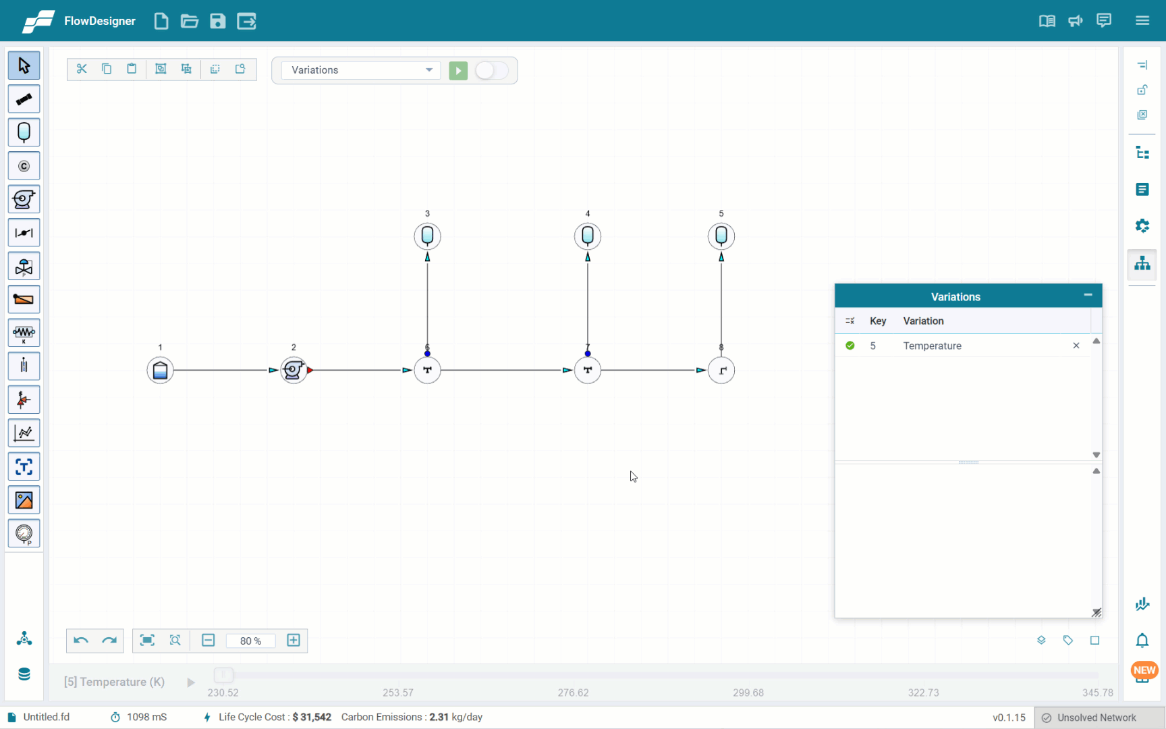Screen dimensions: 1166x729
Task: Run the variations with green play button
Action: [x=458, y=70]
